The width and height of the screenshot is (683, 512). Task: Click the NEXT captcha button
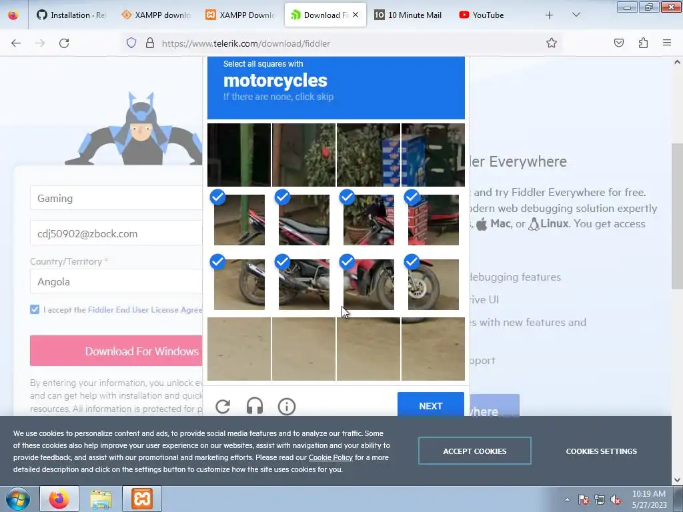point(431,405)
